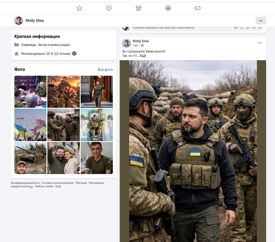Click the "Рекомендовали: 20 %" reviews text

(46, 54)
